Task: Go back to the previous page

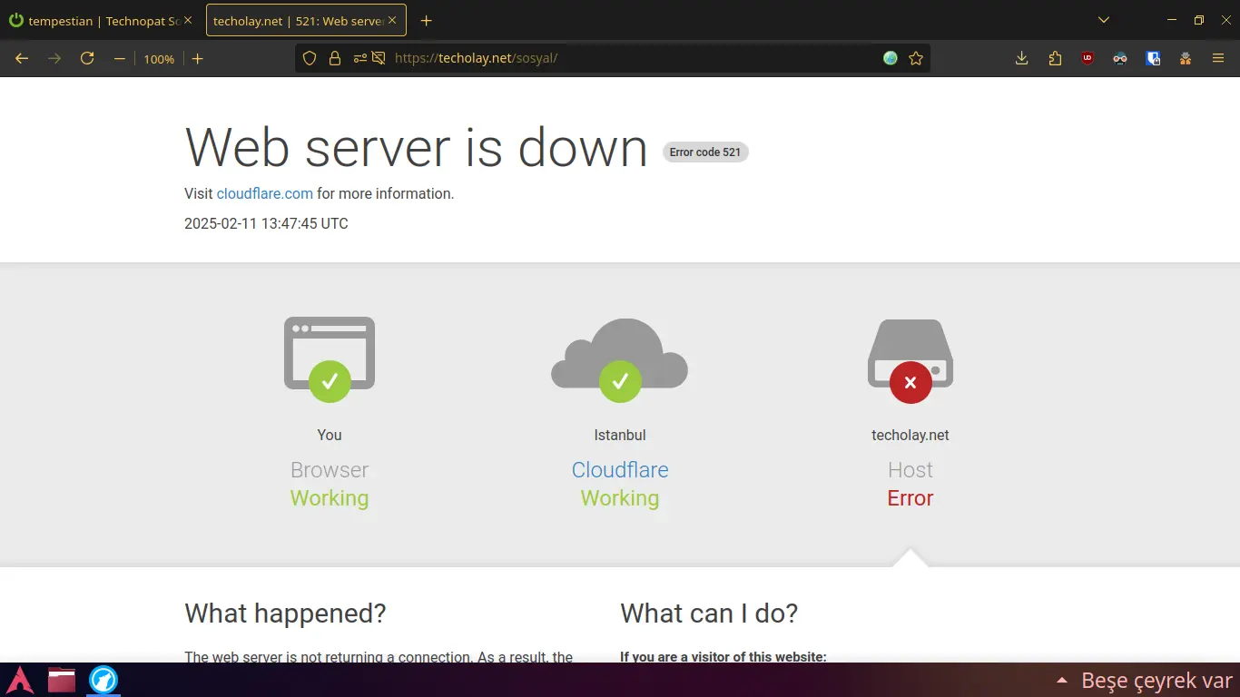Action: click(x=22, y=58)
